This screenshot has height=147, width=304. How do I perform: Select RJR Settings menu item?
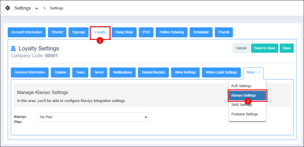click(x=241, y=86)
